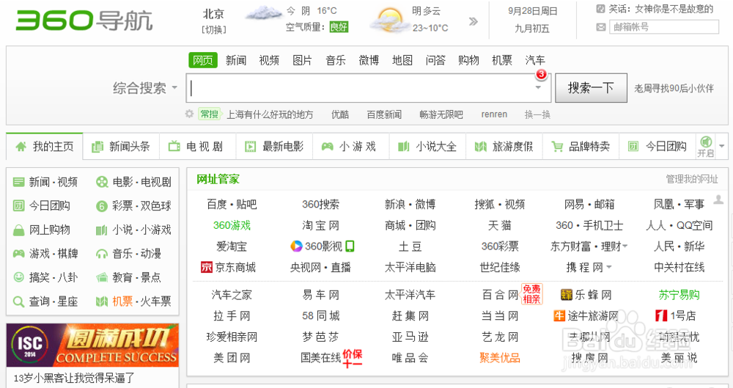733x388 pixels.
Task: Toggle the 开启 switch on tab bar
Action: (705, 146)
